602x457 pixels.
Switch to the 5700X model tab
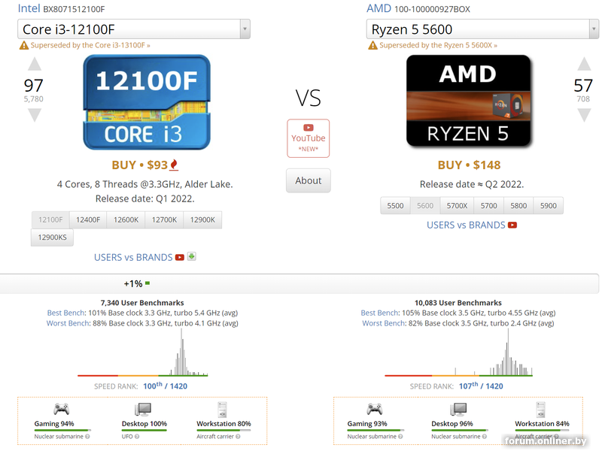click(457, 205)
